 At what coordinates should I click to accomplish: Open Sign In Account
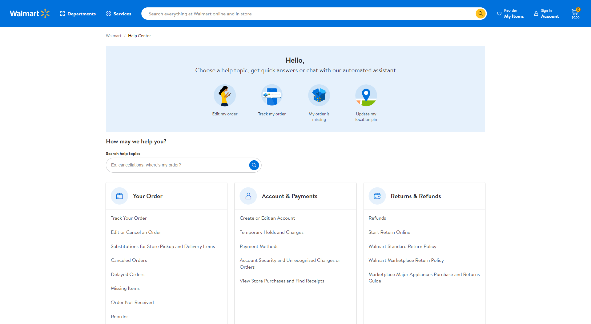(x=547, y=14)
